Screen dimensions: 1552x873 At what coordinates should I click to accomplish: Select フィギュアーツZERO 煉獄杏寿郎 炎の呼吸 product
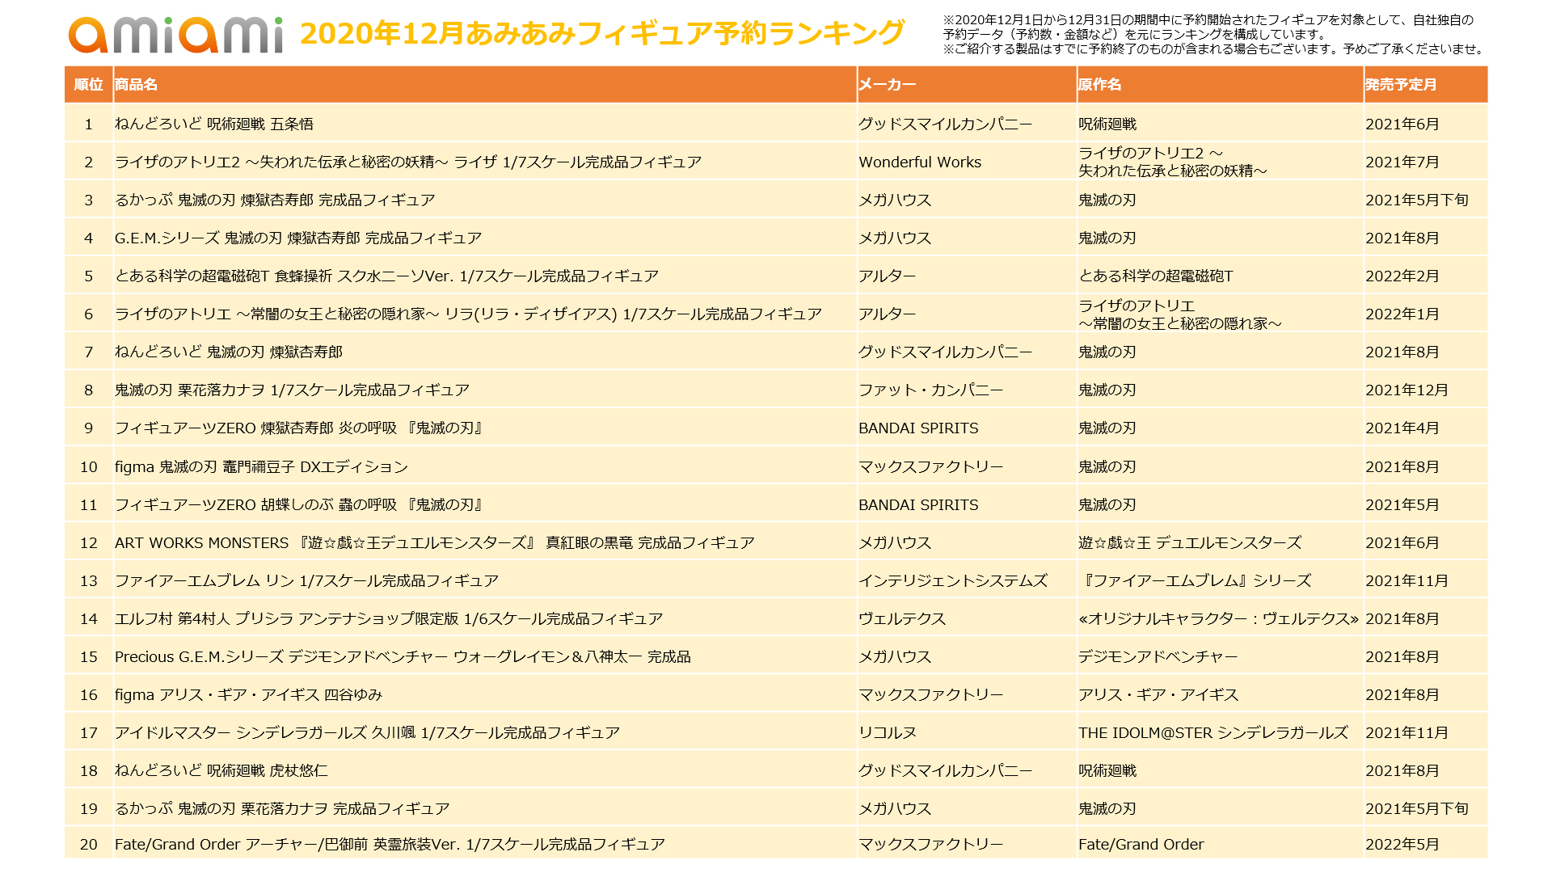click(298, 428)
